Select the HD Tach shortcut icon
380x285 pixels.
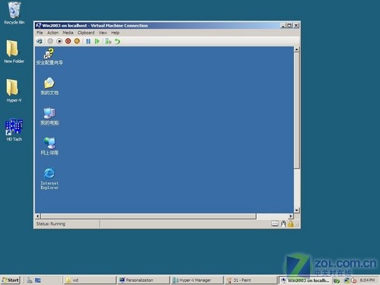(14, 130)
